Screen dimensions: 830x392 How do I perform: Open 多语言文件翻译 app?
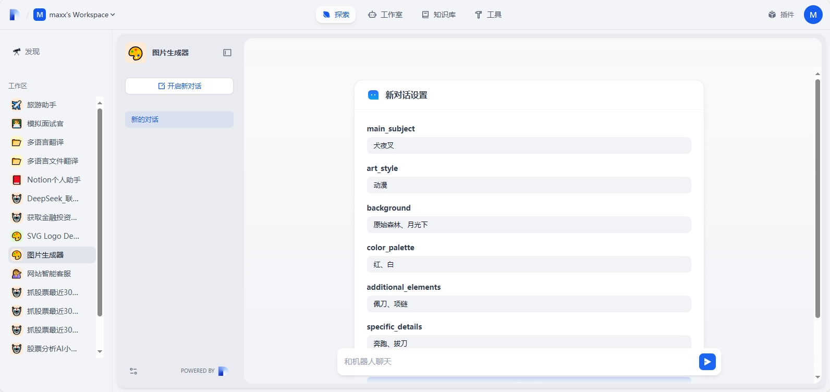point(52,161)
